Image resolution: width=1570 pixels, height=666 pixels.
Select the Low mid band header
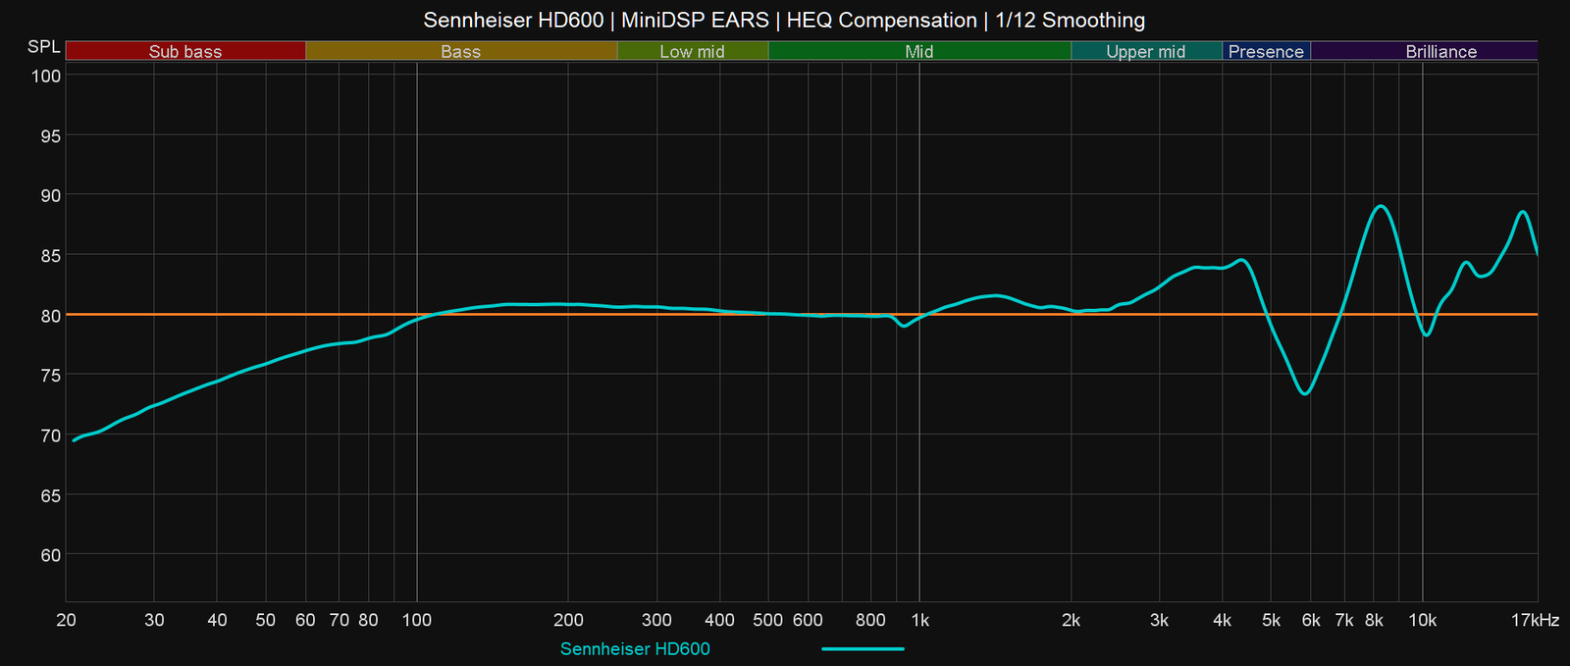tap(692, 51)
